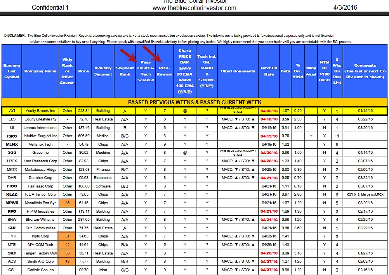Image resolution: width=389 pixels, height=275 pixels.
Task: Open the www.thebluecollarinvestor.com link
Action: pyautogui.click(x=194, y=8)
